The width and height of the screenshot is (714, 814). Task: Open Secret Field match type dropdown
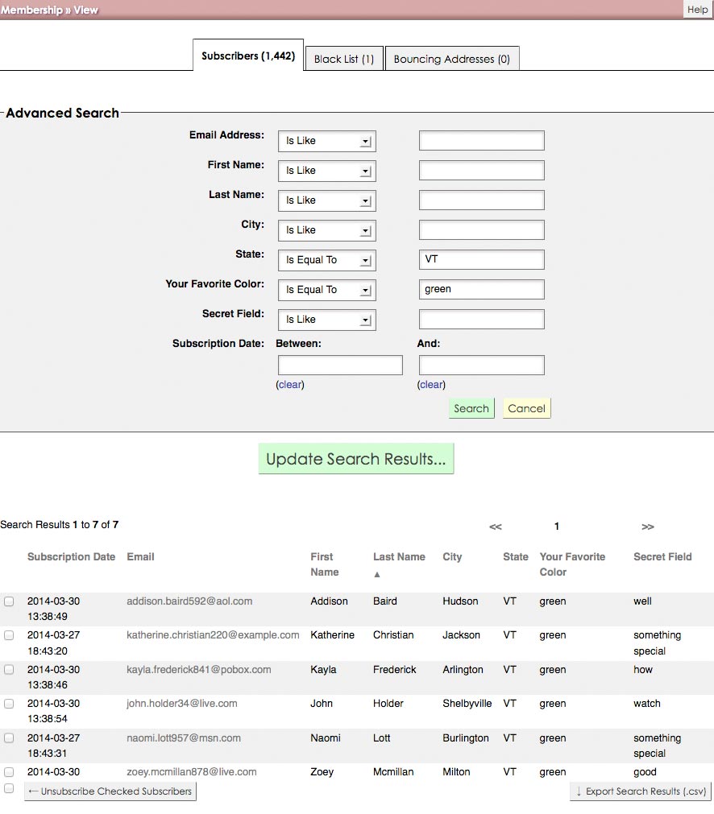pyautogui.click(x=327, y=320)
